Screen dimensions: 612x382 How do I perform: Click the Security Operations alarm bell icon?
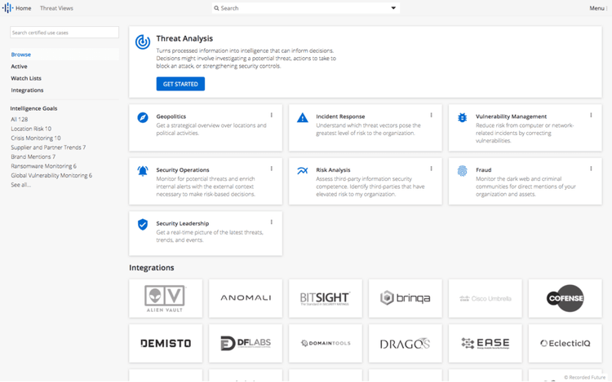click(x=143, y=171)
